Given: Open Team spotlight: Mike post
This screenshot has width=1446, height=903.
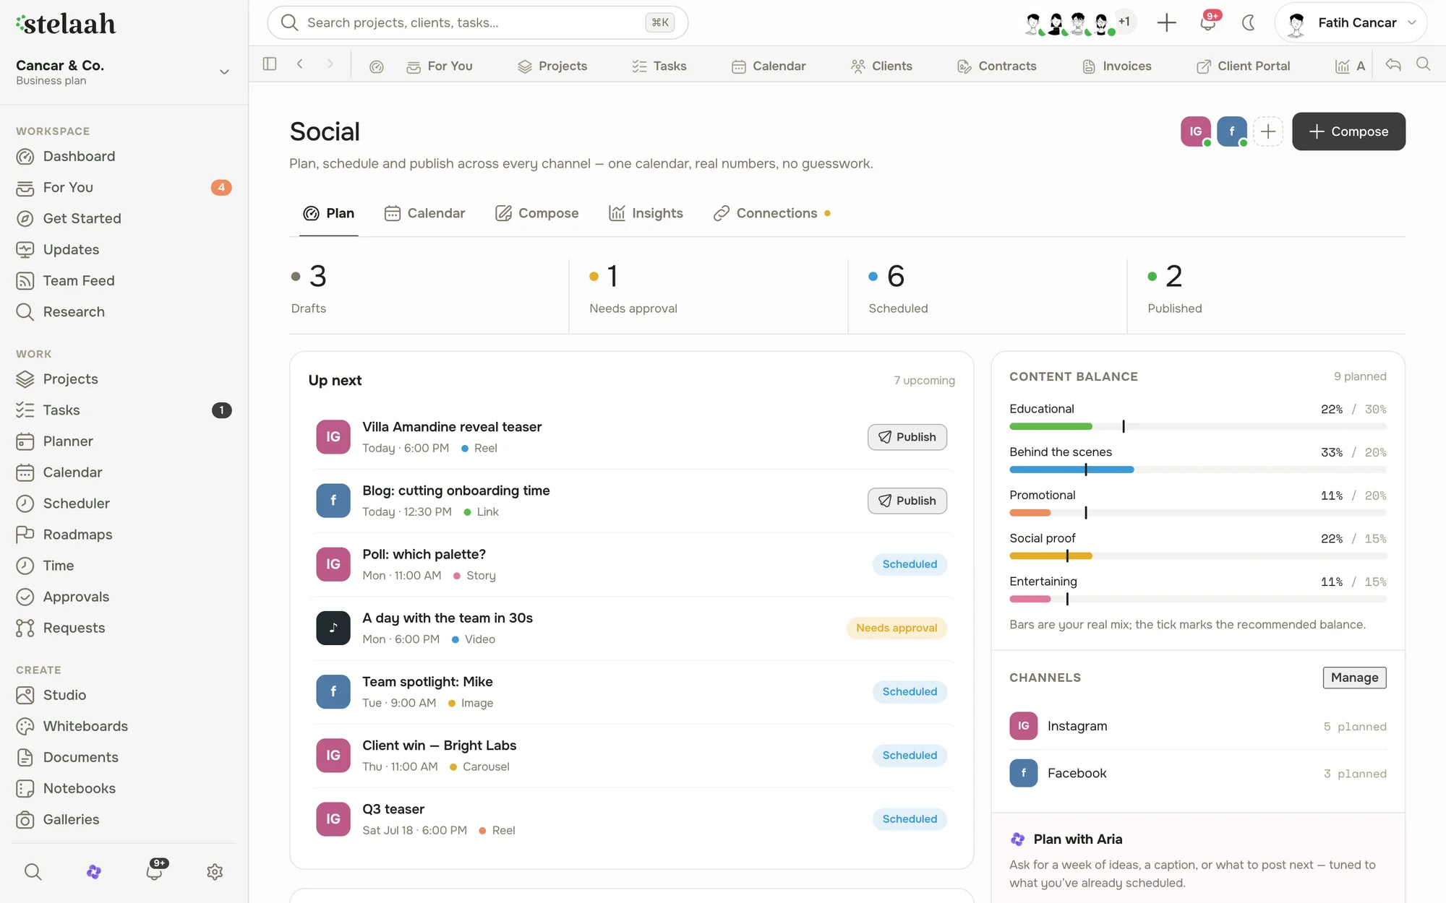Looking at the screenshot, I should coord(631,692).
